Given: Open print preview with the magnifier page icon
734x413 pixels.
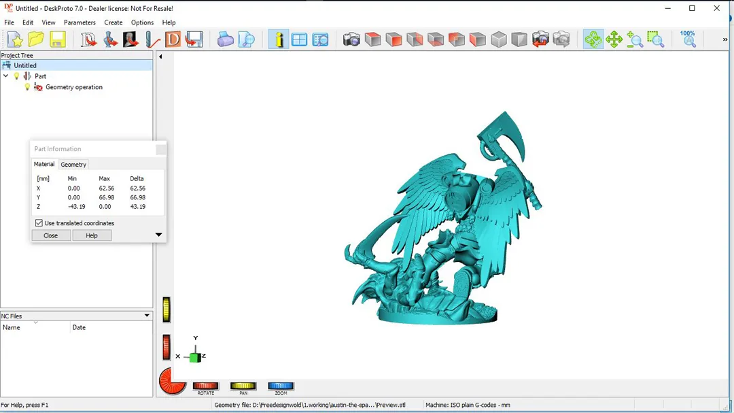Looking at the screenshot, I should (x=246, y=39).
